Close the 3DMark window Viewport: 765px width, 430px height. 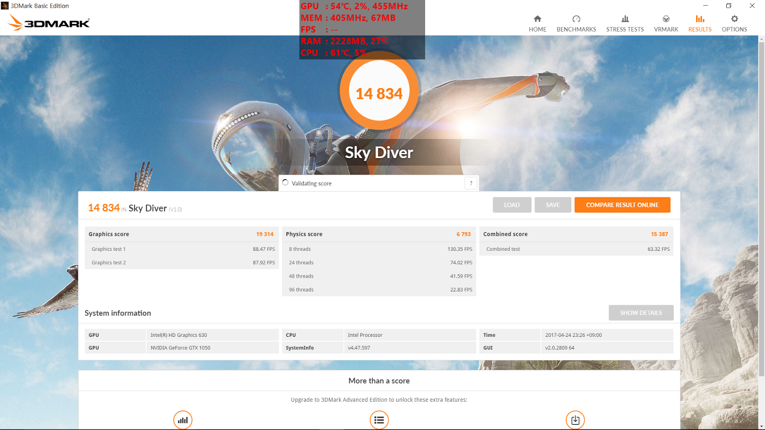click(752, 6)
